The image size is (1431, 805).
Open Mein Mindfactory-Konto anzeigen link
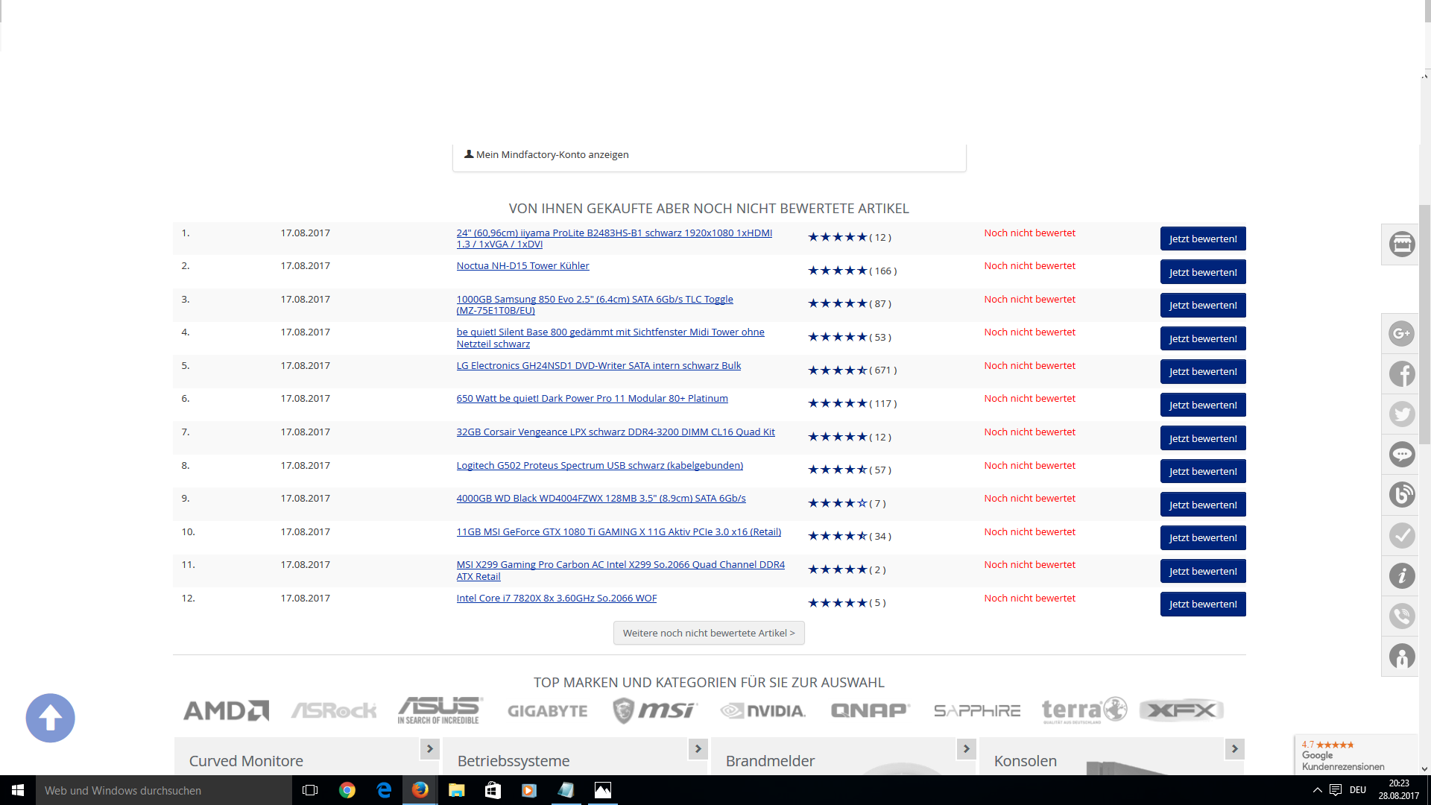click(552, 154)
